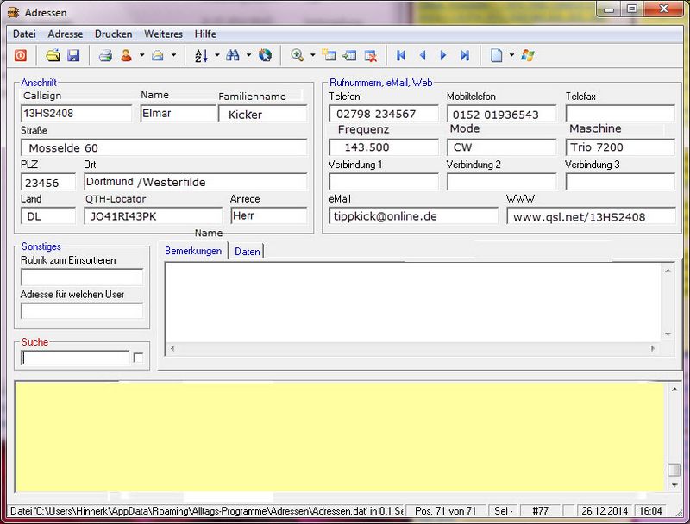Toggle the checkbox beside Suche field
The width and height of the screenshot is (690, 524).
pos(138,357)
